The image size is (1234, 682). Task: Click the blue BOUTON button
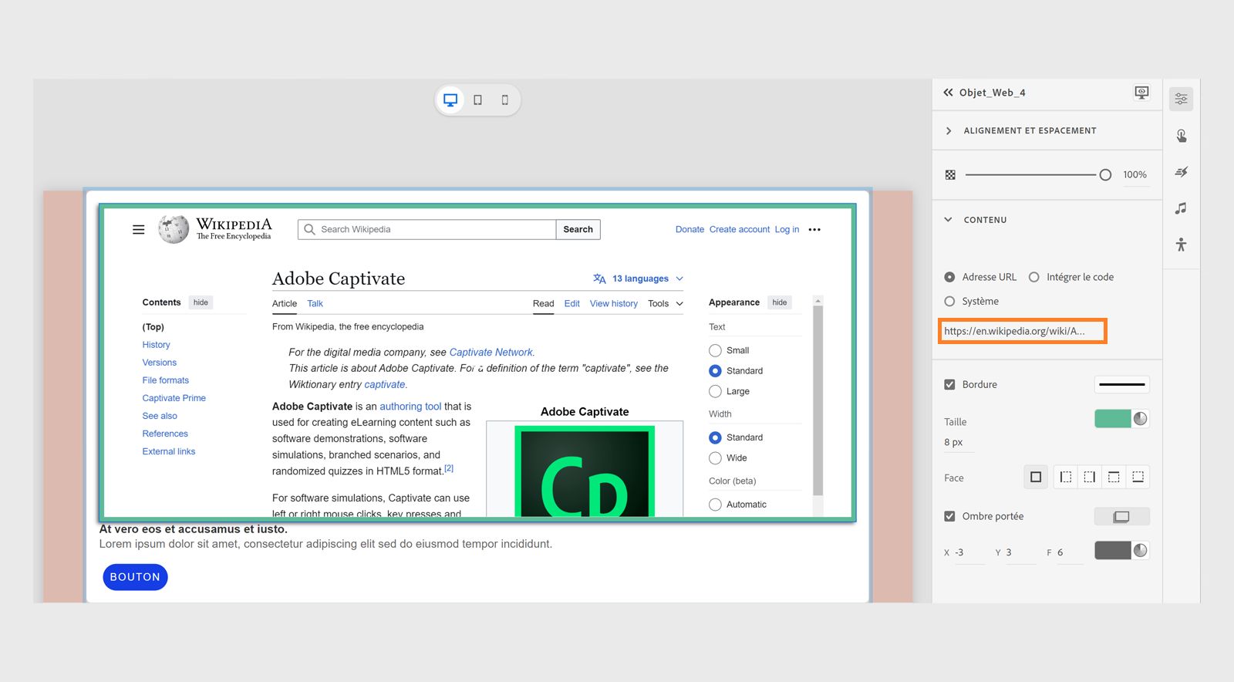click(x=135, y=577)
